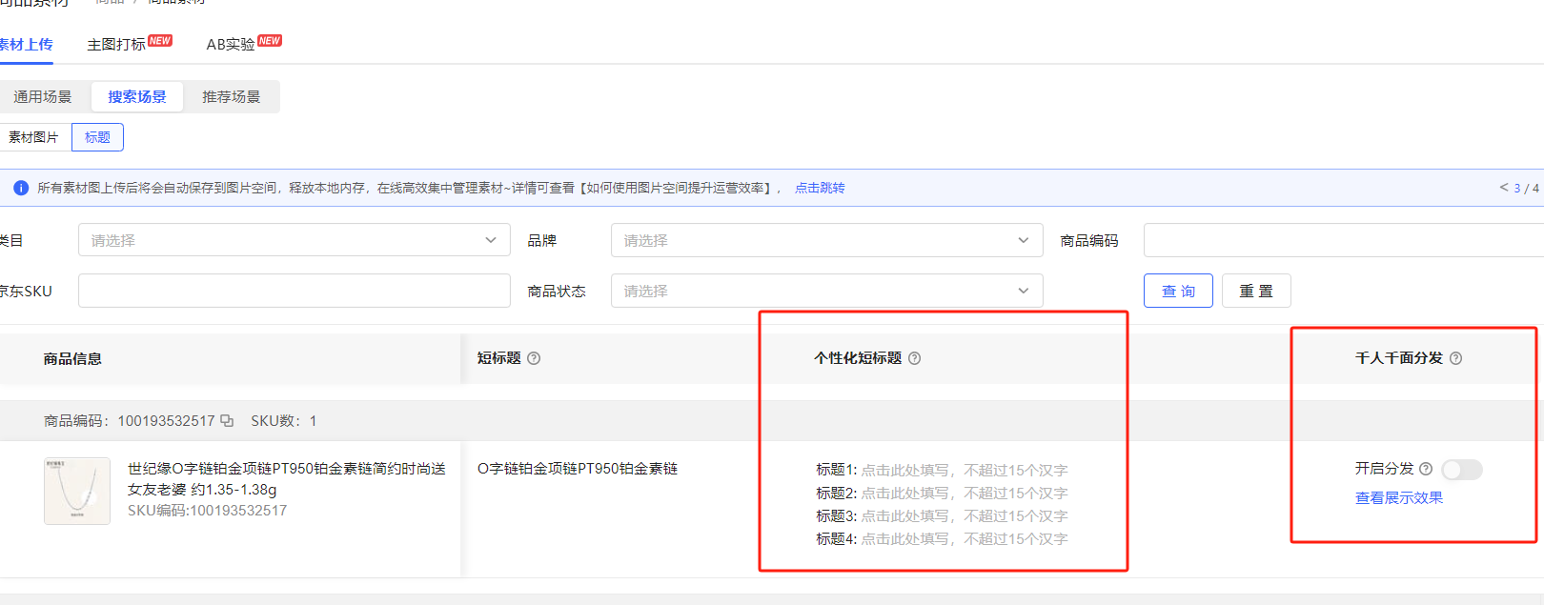Select the 推荐场景 tab
The width and height of the screenshot is (1544, 605).
tap(231, 96)
